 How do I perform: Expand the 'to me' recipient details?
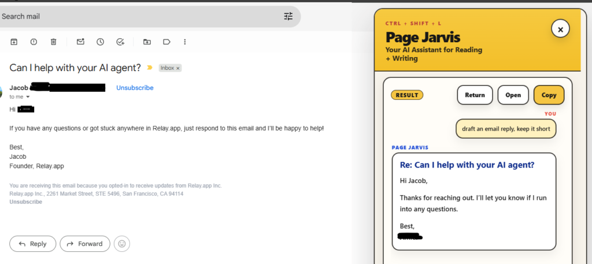pyautogui.click(x=28, y=97)
